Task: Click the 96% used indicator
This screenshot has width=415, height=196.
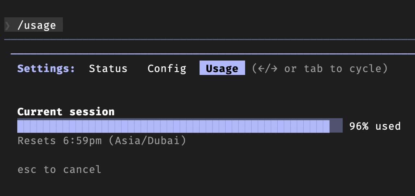Action: 375,126
